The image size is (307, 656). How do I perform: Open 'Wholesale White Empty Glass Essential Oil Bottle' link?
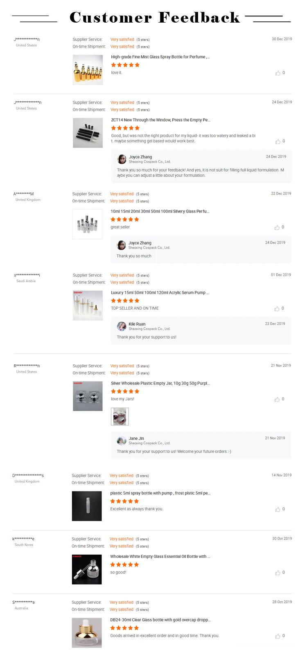click(x=160, y=557)
